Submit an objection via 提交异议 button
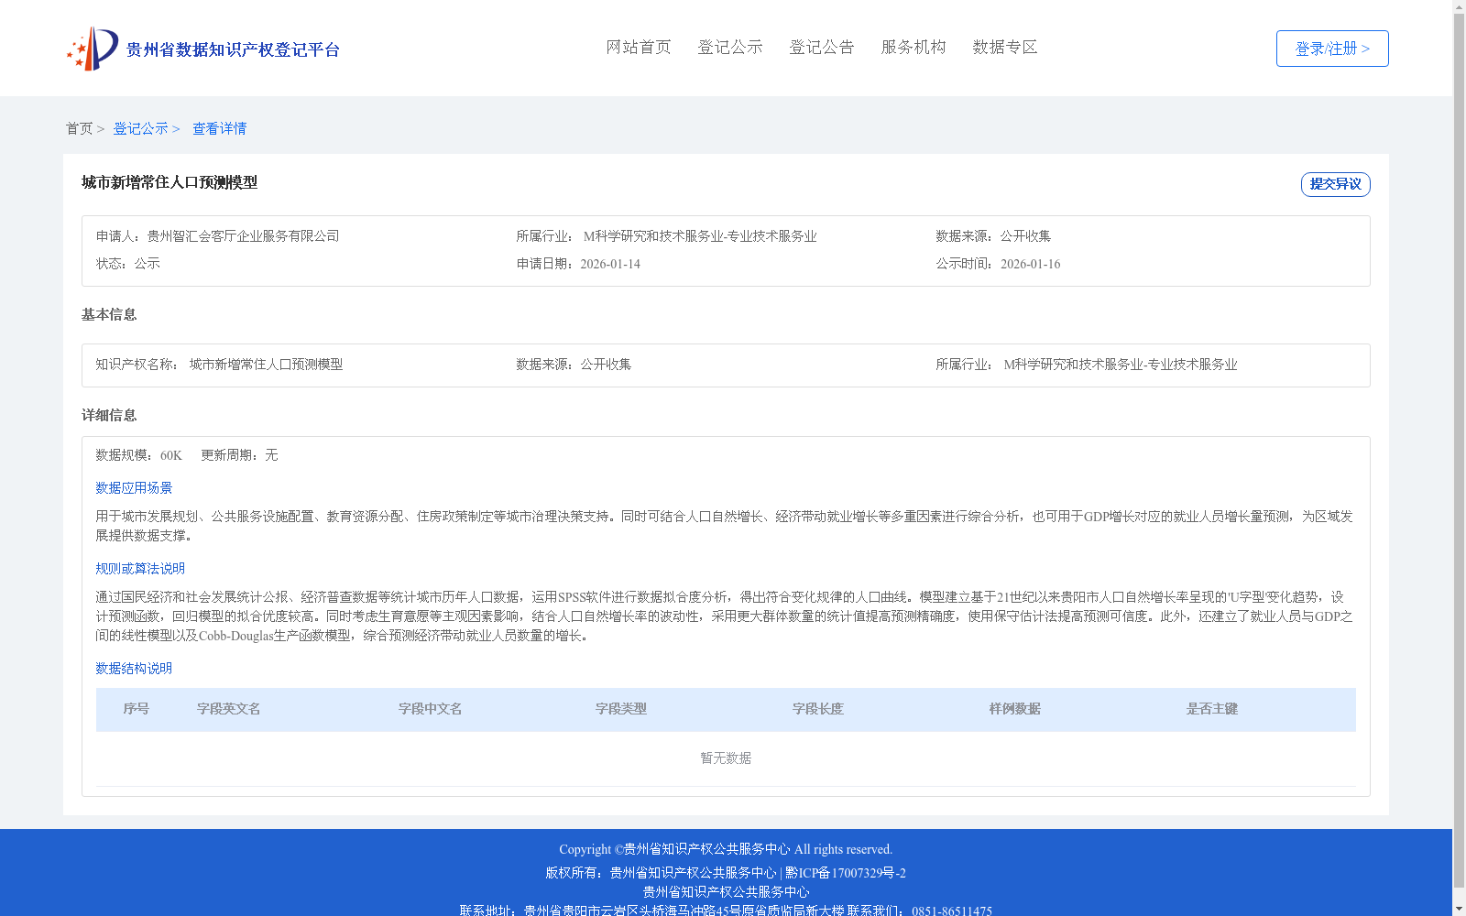The width and height of the screenshot is (1466, 916). pyautogui.click(x=1336, y=184)
